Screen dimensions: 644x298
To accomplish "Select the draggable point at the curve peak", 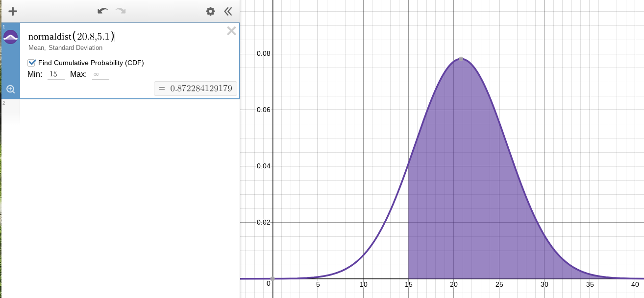I will [461, 58].
